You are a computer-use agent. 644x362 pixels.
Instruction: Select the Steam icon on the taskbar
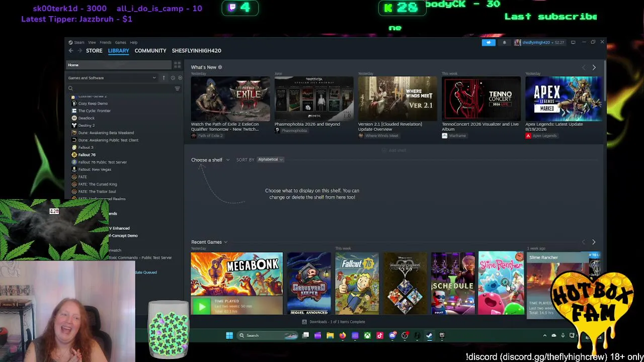(x=429, y=335)
